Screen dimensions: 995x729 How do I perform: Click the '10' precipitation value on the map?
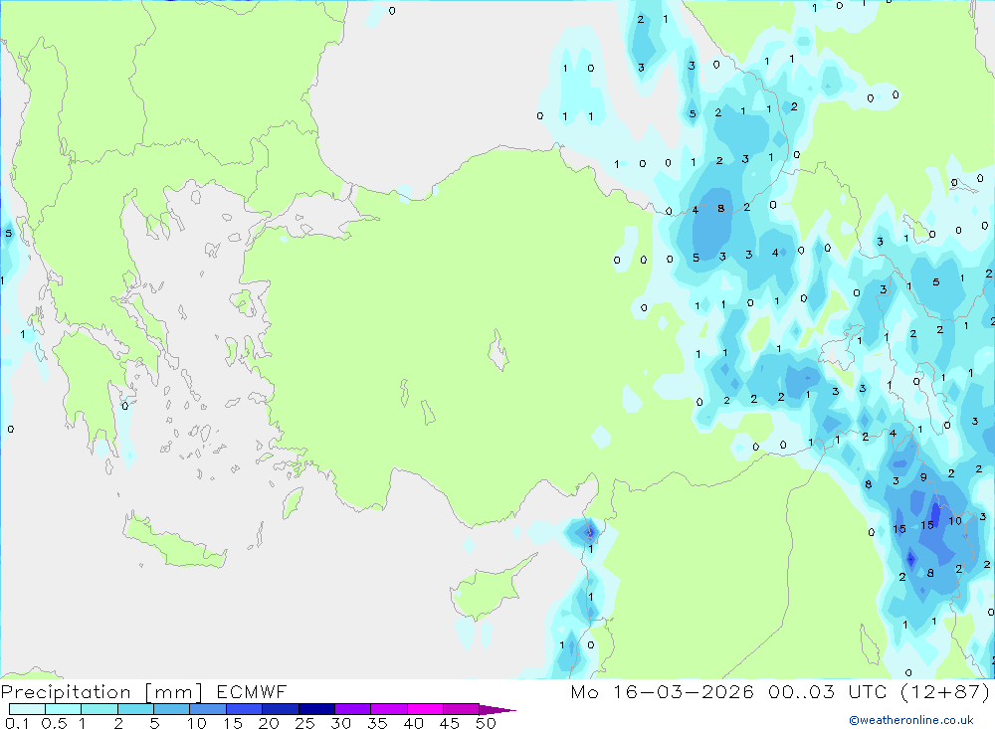955,521
